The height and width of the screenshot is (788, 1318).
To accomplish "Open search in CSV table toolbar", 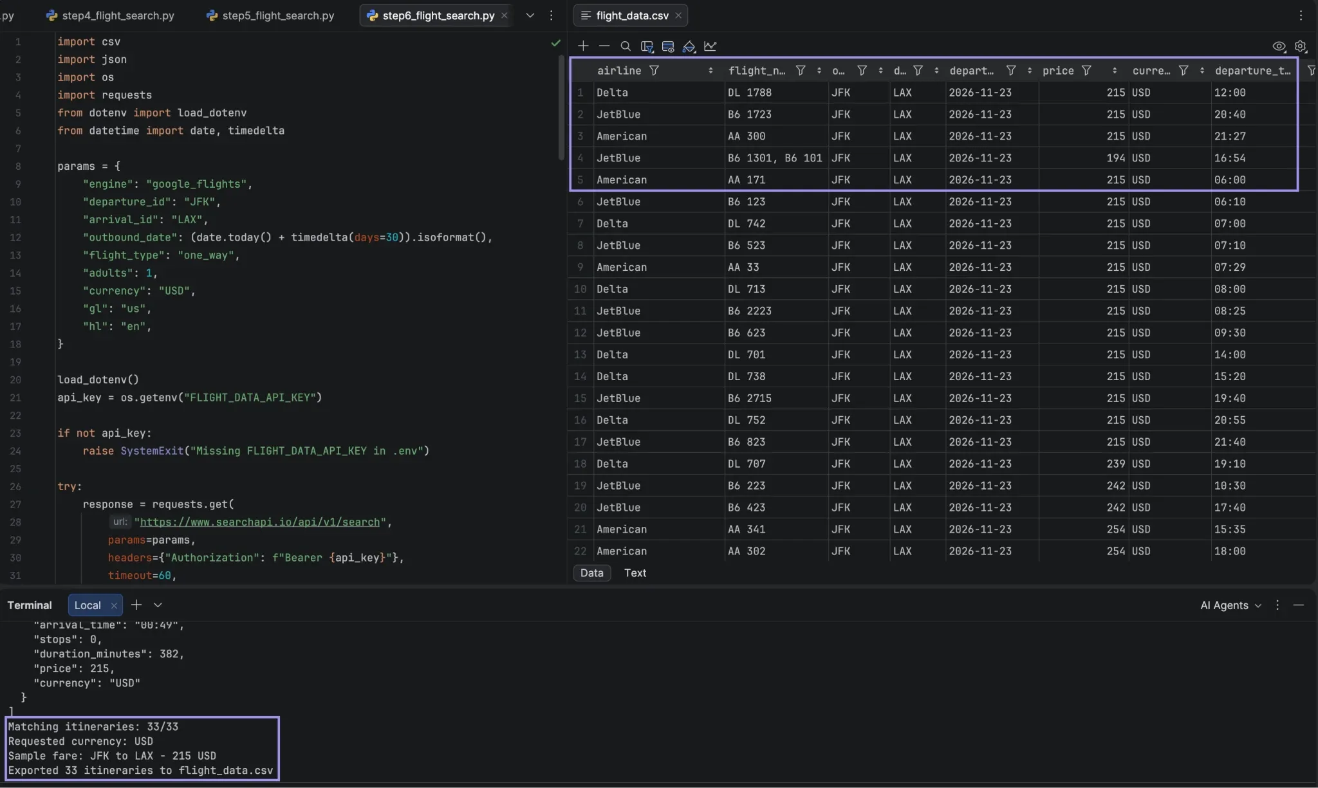I will 625,46.
